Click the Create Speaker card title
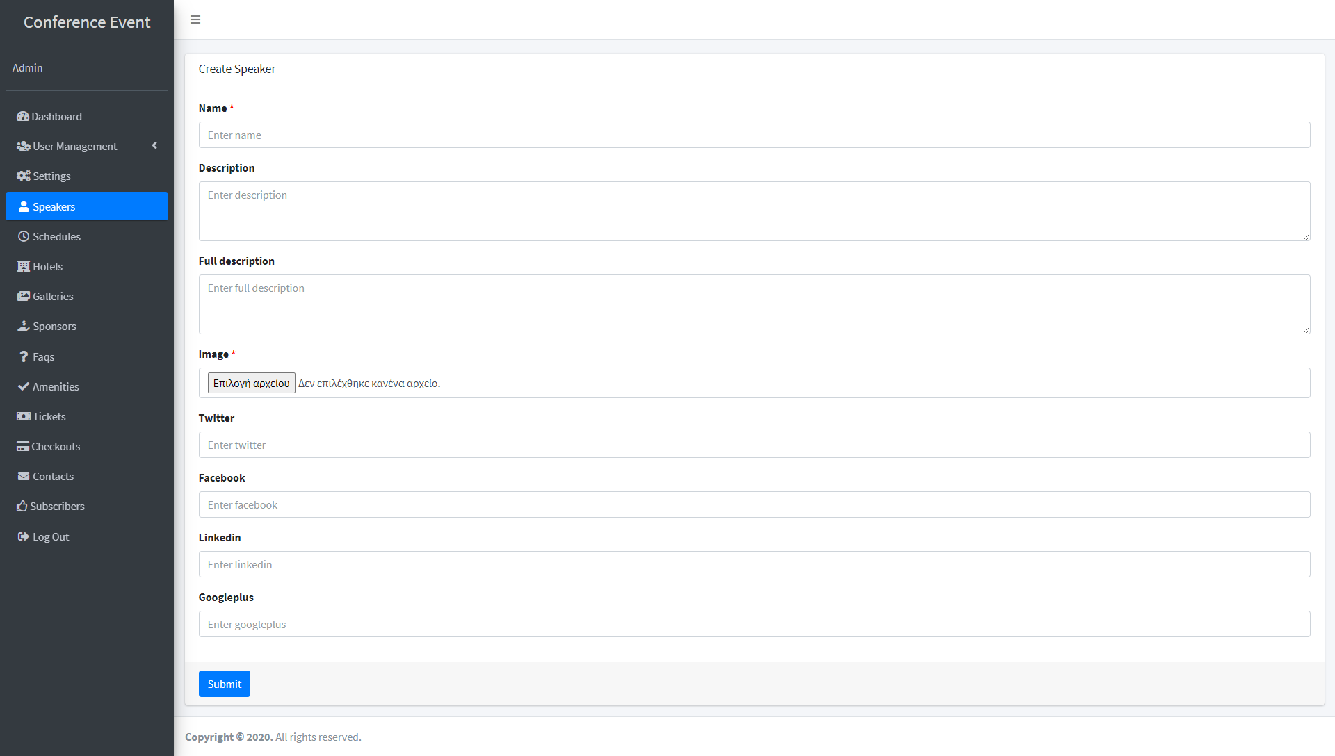Screen dimensions: 1335x756 point(237,69)
